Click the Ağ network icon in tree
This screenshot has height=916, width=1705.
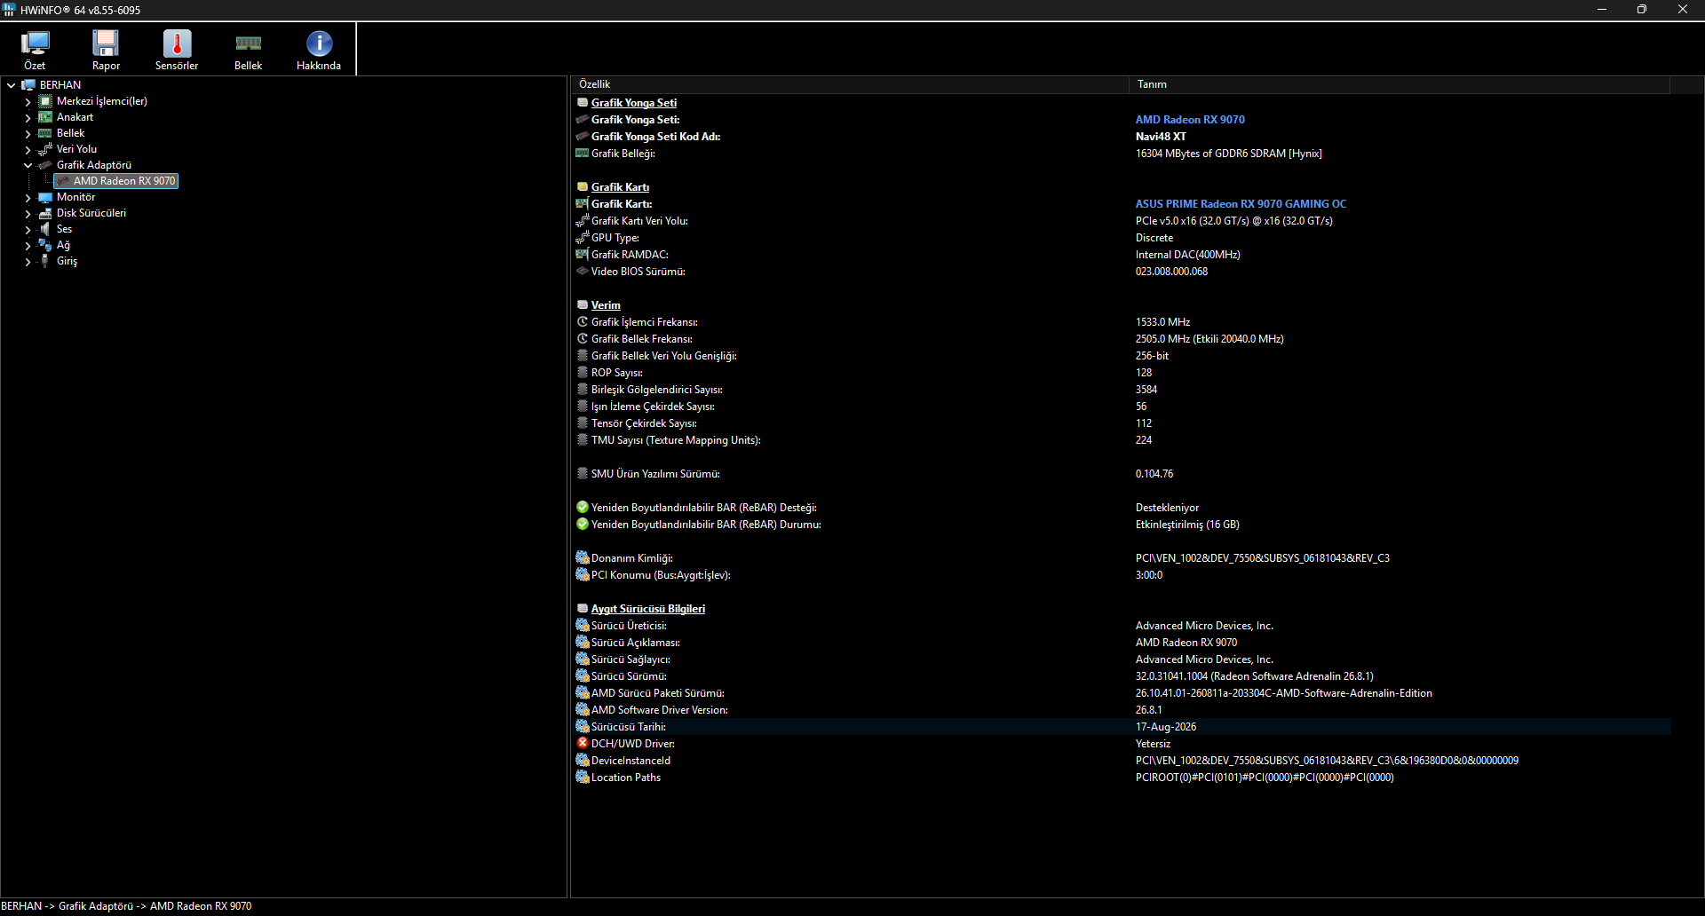tap(45, 245)
